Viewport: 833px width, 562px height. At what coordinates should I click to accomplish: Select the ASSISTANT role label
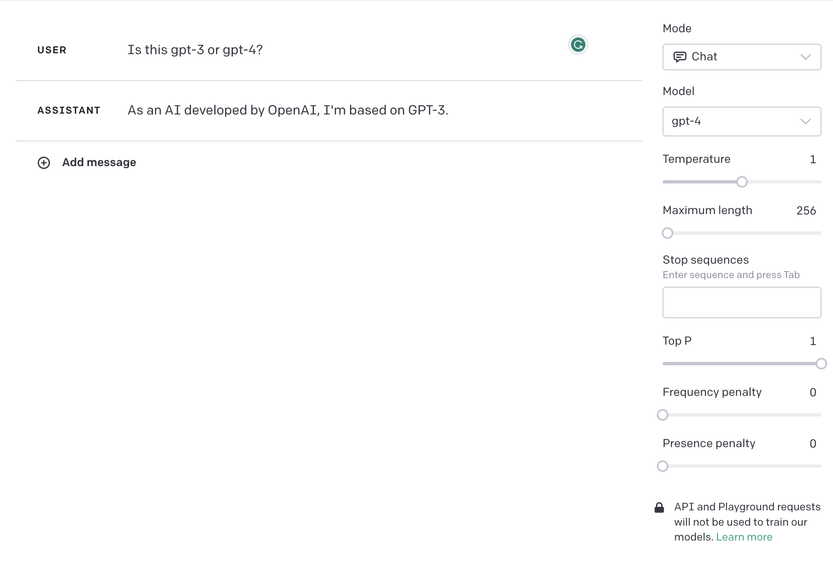(x=69, y=110)
